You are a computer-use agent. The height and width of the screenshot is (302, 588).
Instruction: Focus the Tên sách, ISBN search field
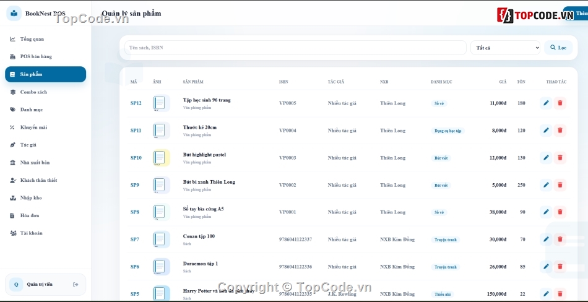[x=295, y=48]
